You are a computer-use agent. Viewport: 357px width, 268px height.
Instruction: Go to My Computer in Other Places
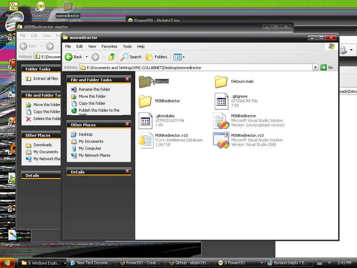coord(90,148)
